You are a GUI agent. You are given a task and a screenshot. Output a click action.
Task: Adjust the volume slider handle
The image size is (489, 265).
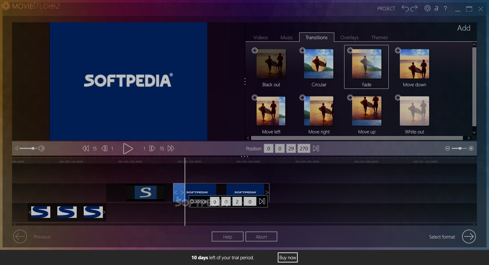pos(33,148)
